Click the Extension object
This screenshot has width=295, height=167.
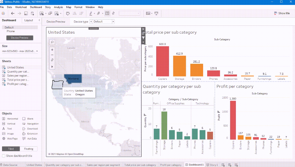point(30,134)
